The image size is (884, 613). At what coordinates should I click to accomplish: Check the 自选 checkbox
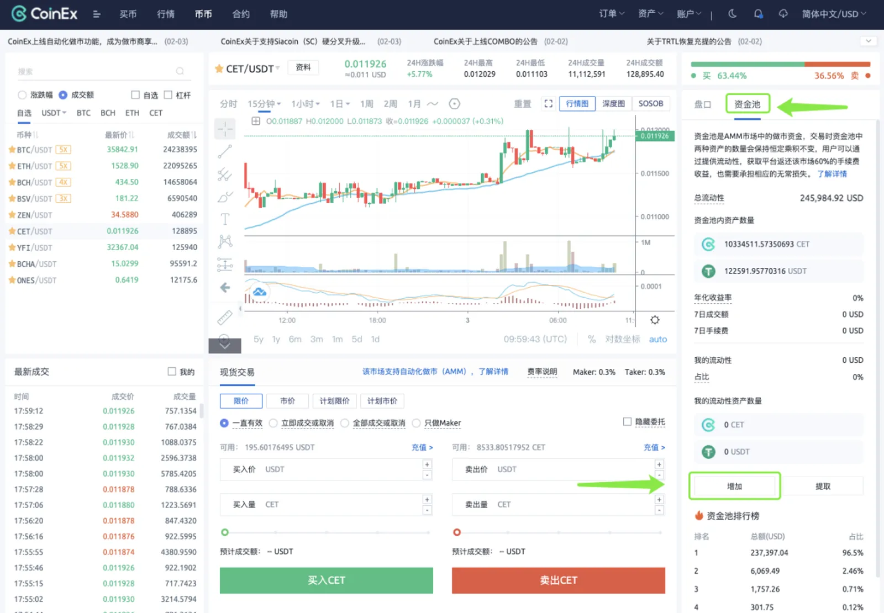135,95
